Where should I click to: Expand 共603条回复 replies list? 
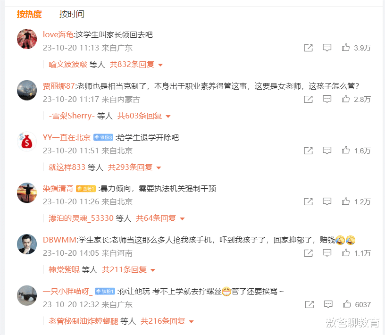(143, 116)
